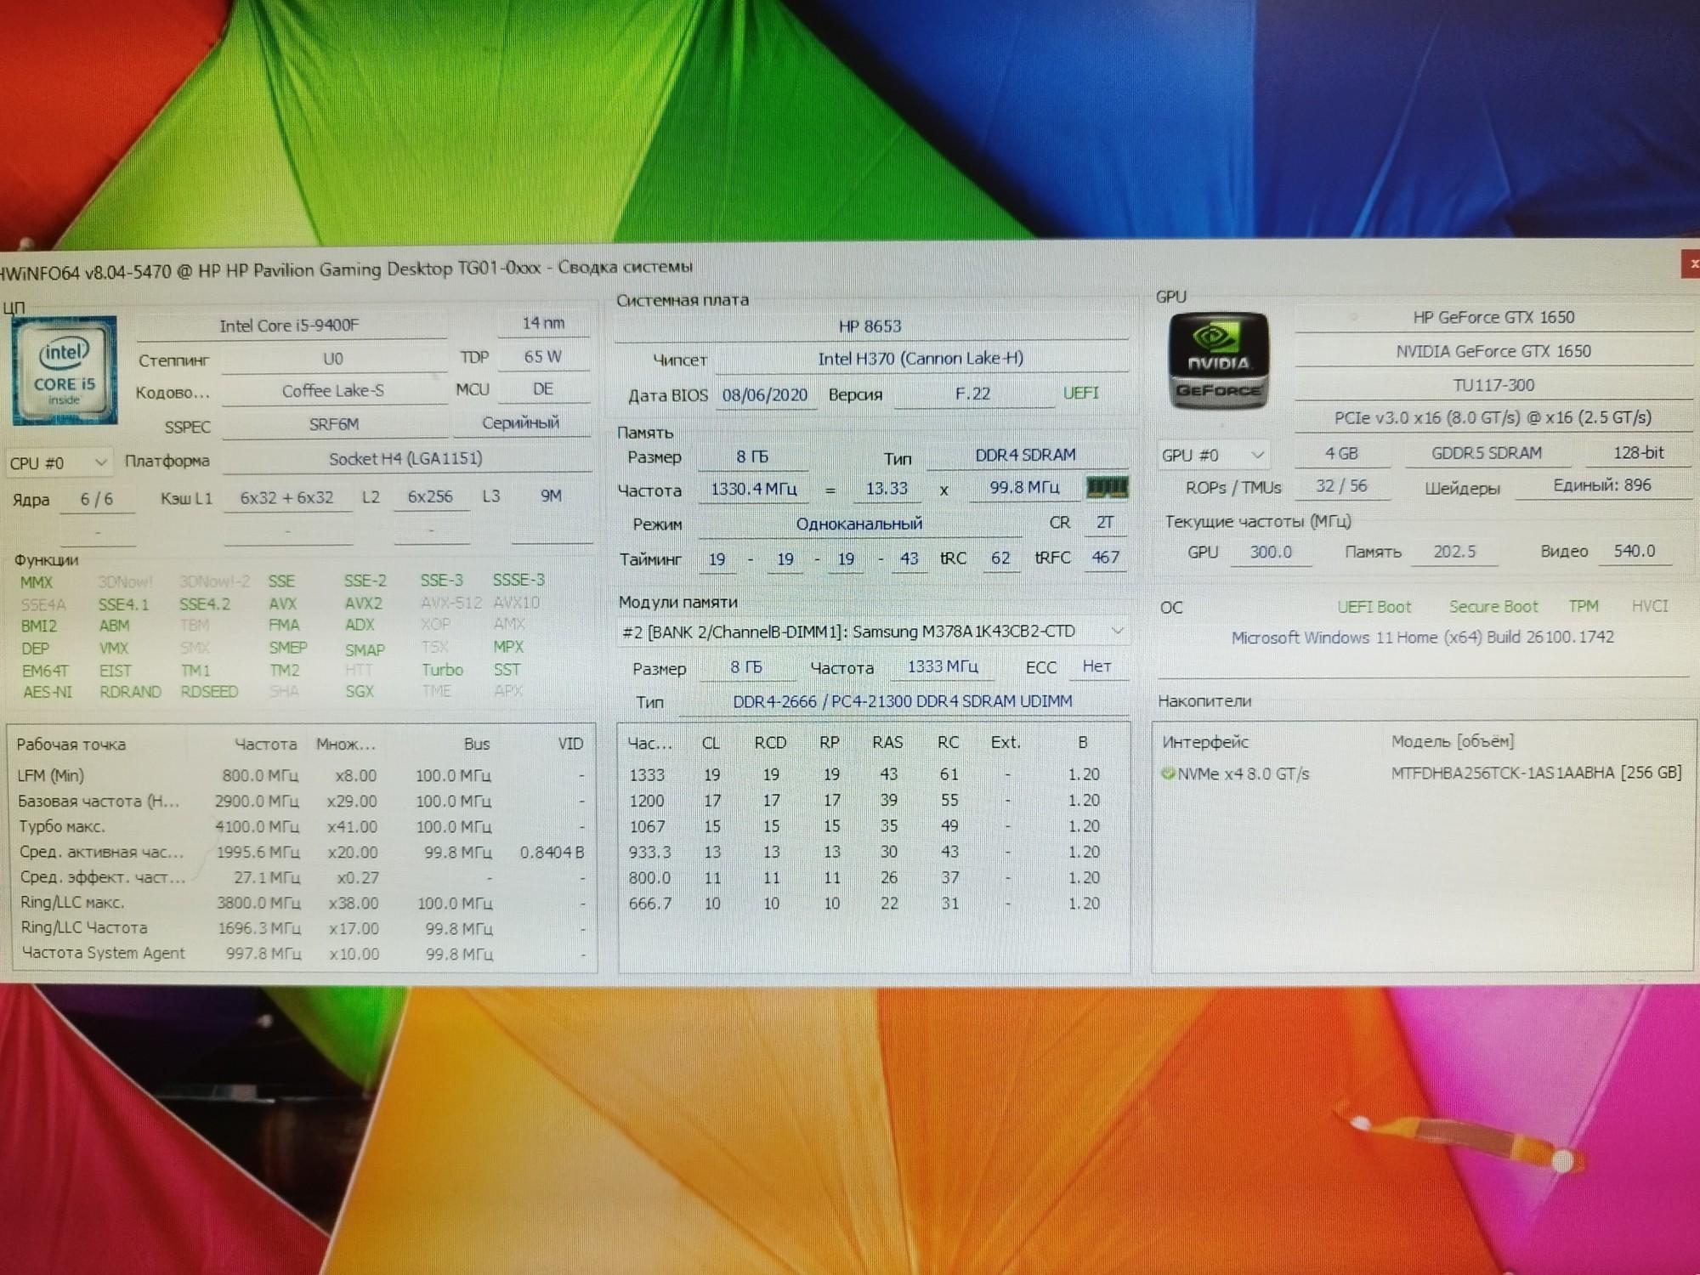Click the UEFI Boot indicator
Image resolution: width=1700 pixels, height=1275 pixels.
1374,607
